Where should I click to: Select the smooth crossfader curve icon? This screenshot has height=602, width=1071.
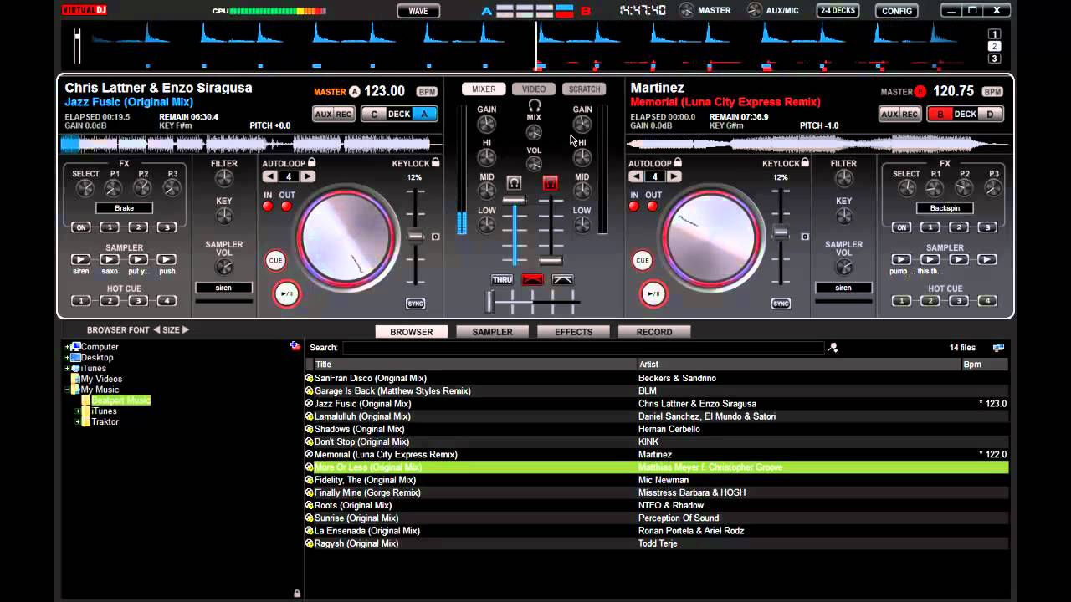coord(563,280)
